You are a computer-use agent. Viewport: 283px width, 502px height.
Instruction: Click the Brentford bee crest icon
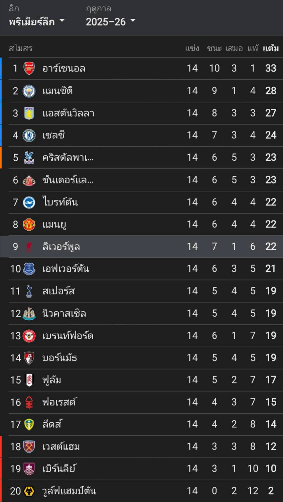click(29, 336)
